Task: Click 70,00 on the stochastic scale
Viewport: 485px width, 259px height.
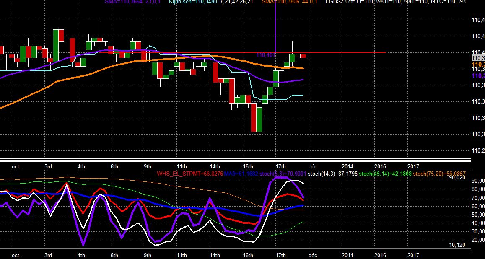Action: [x=479, y=198]
